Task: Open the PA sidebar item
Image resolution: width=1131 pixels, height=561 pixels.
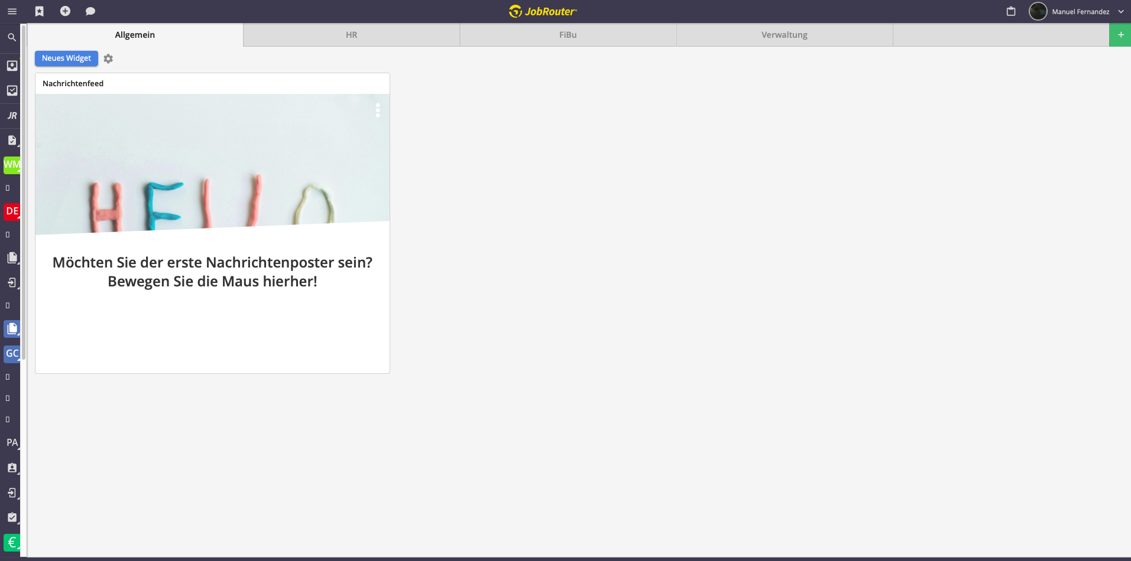Action: point(12,443)
